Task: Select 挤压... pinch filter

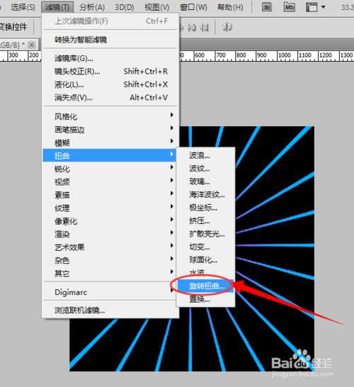Action: tap(205, 220)
